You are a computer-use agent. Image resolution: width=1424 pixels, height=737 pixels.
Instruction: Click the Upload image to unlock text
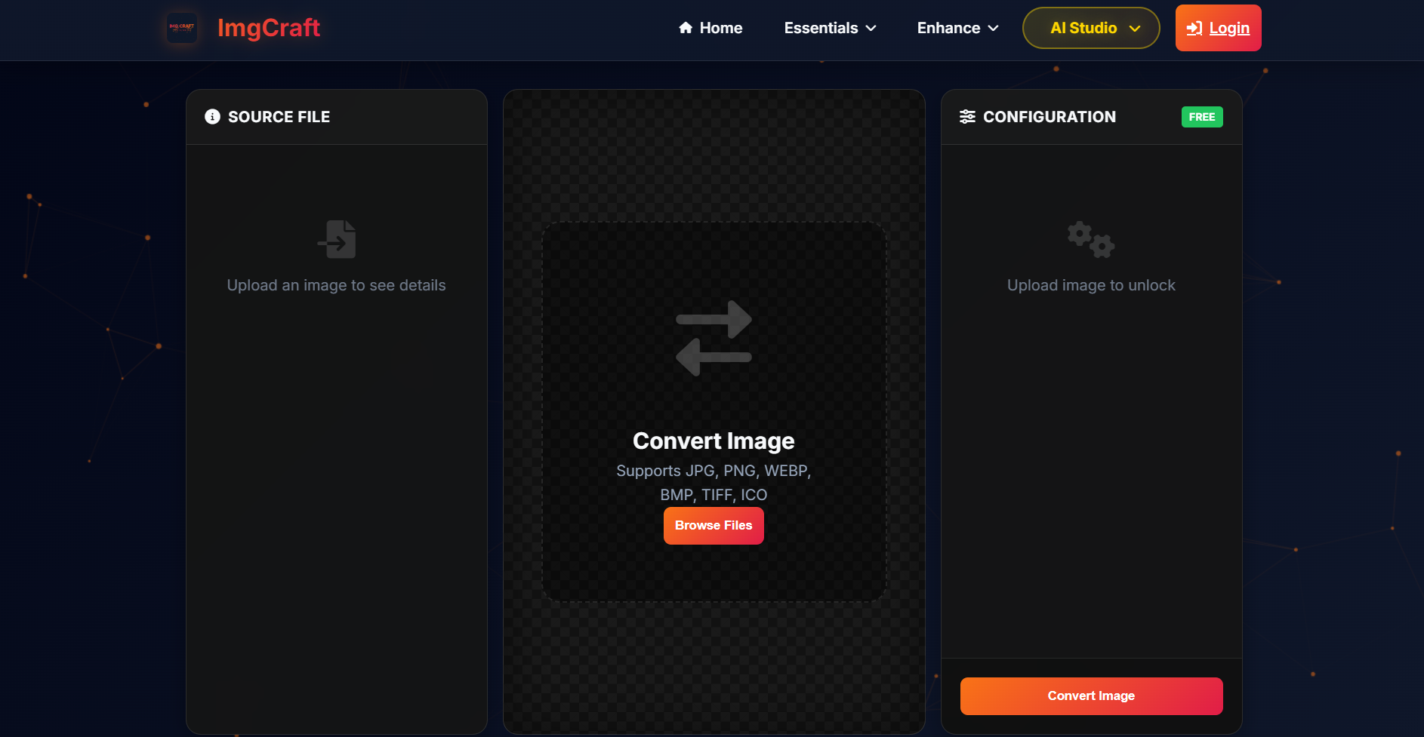[1090, 285]
